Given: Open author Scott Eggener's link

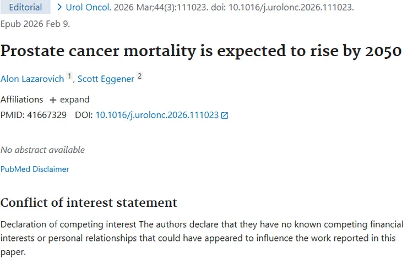Looking at the screenshot, I should (106, 79).
